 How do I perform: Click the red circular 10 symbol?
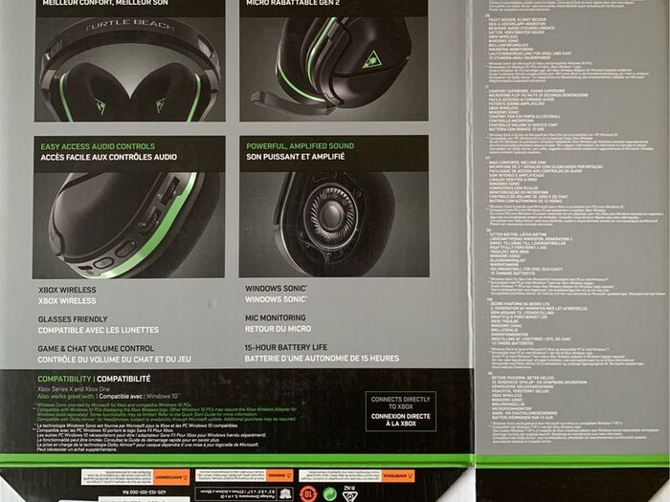[307, 494]
